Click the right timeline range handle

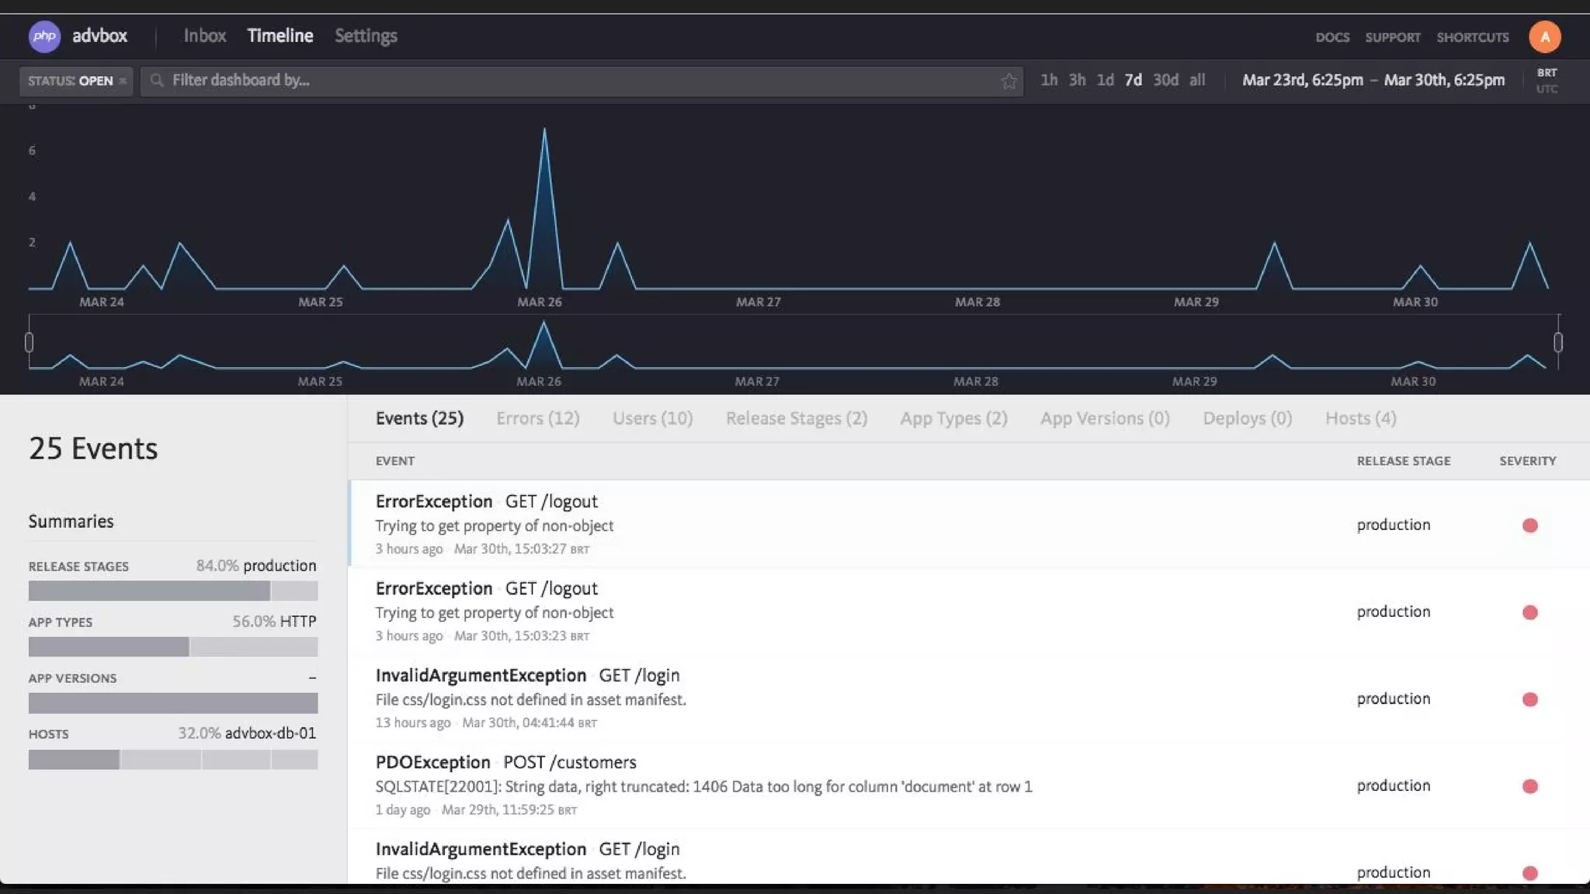pyautogui.click(x=1558, y=342)
